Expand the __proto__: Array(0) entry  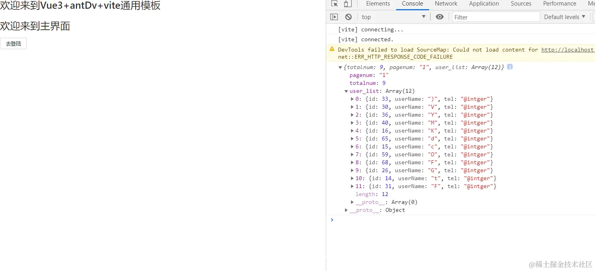[352, 202]
